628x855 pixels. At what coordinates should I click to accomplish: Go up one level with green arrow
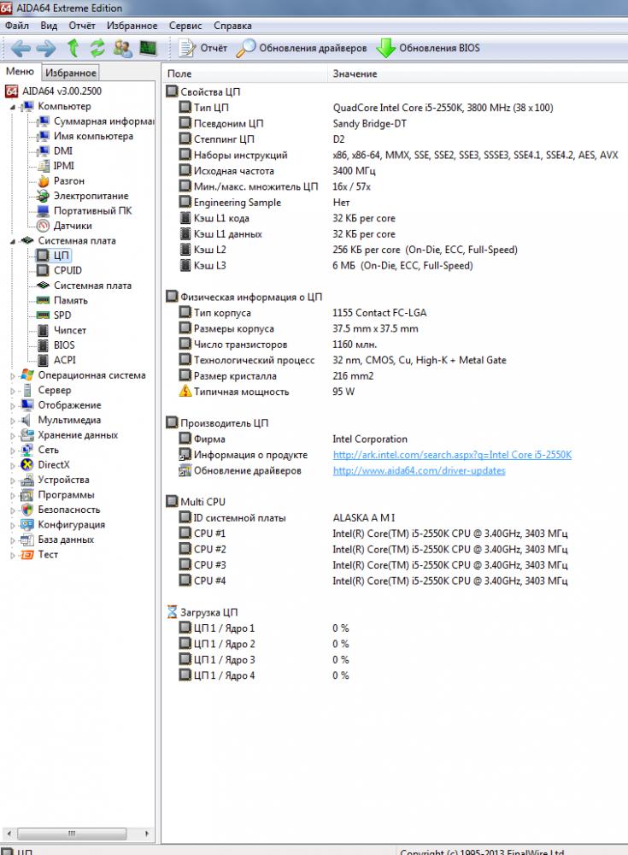tap(73, 48)
